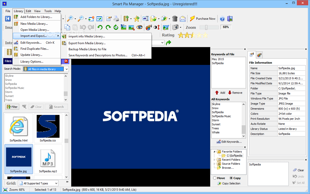Click the first rating star
310x194 pixels.
181,35
